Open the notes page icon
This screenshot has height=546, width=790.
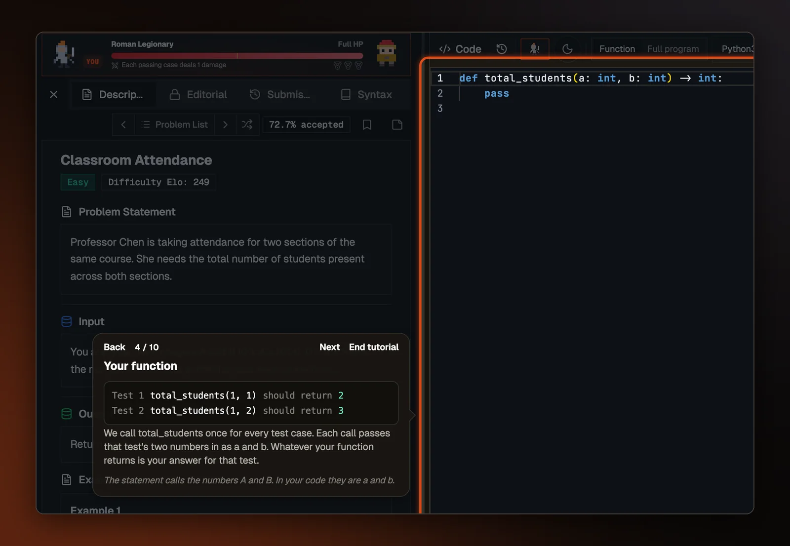397,125
